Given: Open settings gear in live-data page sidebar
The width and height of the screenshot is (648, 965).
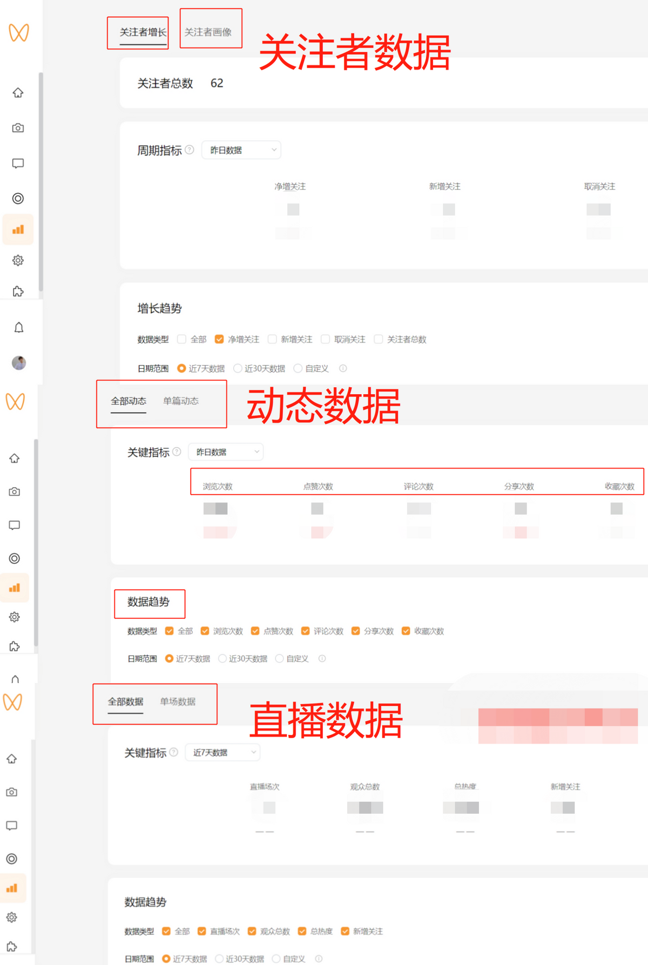Looking at the screenshot, I should coord(12,917).
